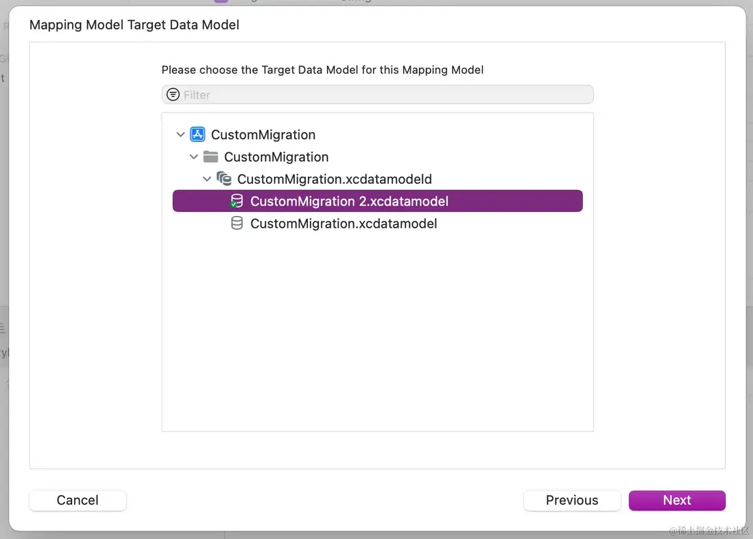Click the blue Xcode project icon

point(198,134)
